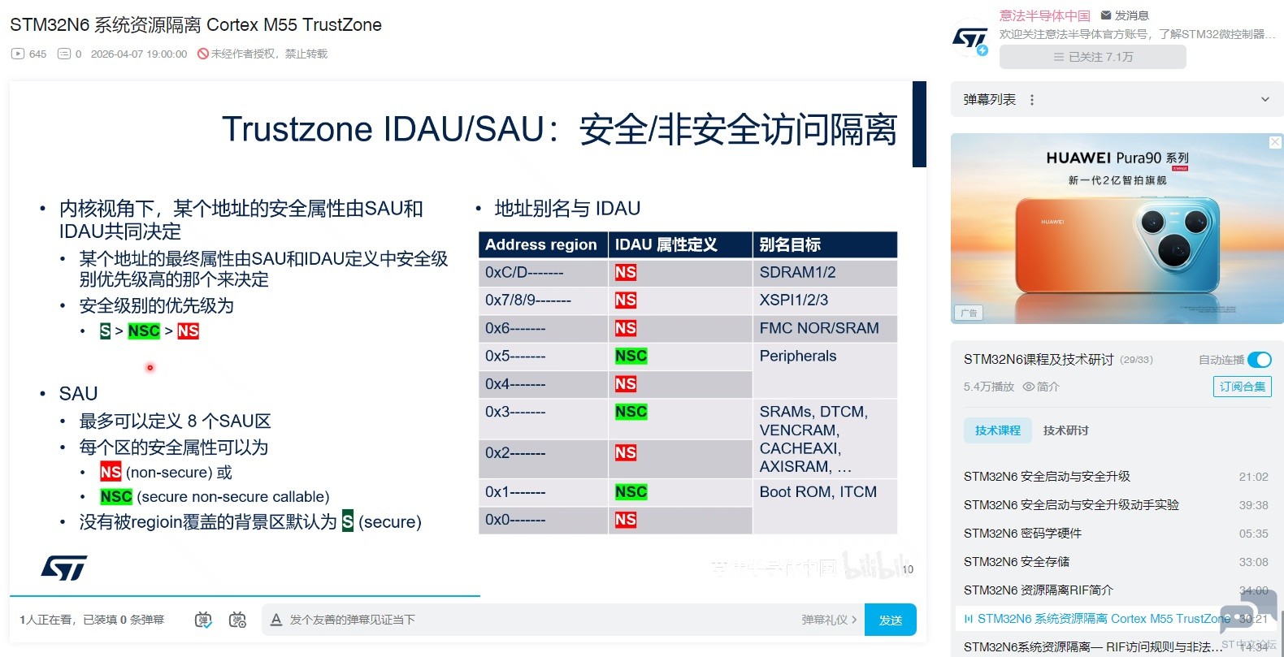The image size is (1284, 657).
Task: Play STM32N6 安全存储 episode
Action: [1116, 562]
